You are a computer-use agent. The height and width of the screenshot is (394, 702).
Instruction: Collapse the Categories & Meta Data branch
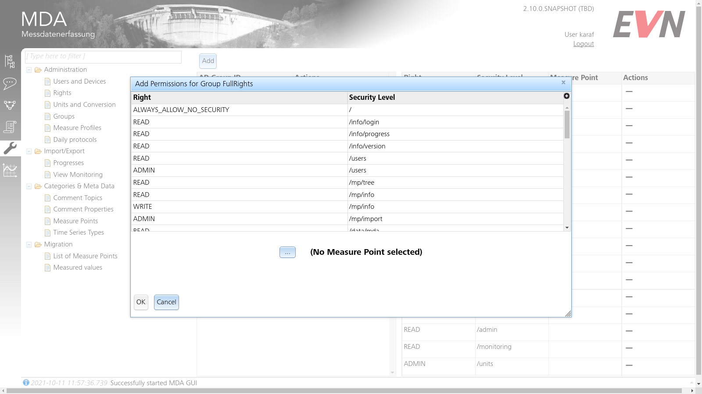coord(29,186)
